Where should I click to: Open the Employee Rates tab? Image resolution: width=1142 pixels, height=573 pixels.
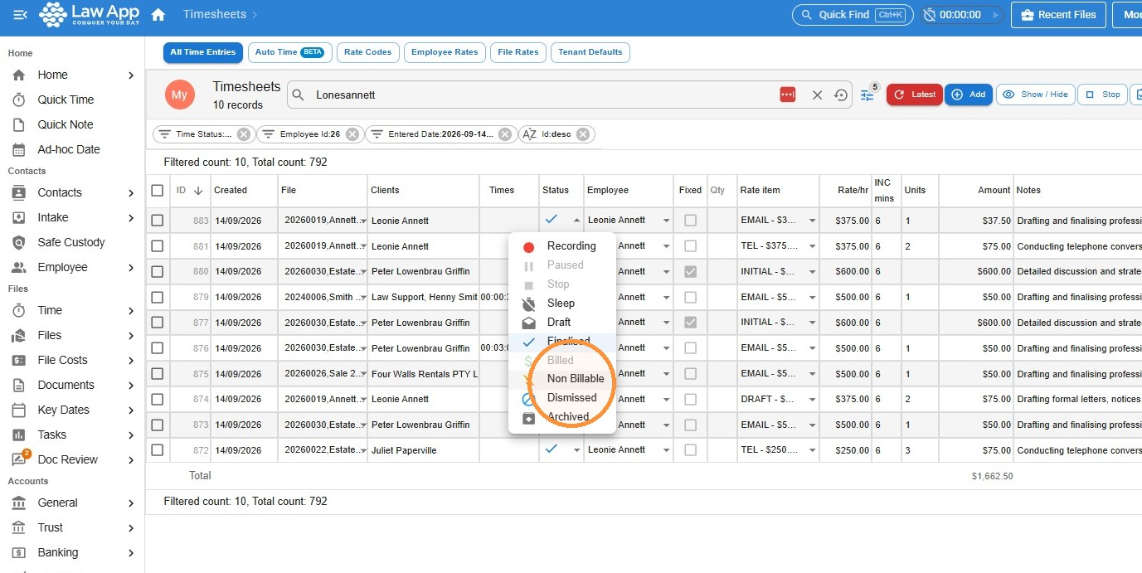tap(445, 52)
